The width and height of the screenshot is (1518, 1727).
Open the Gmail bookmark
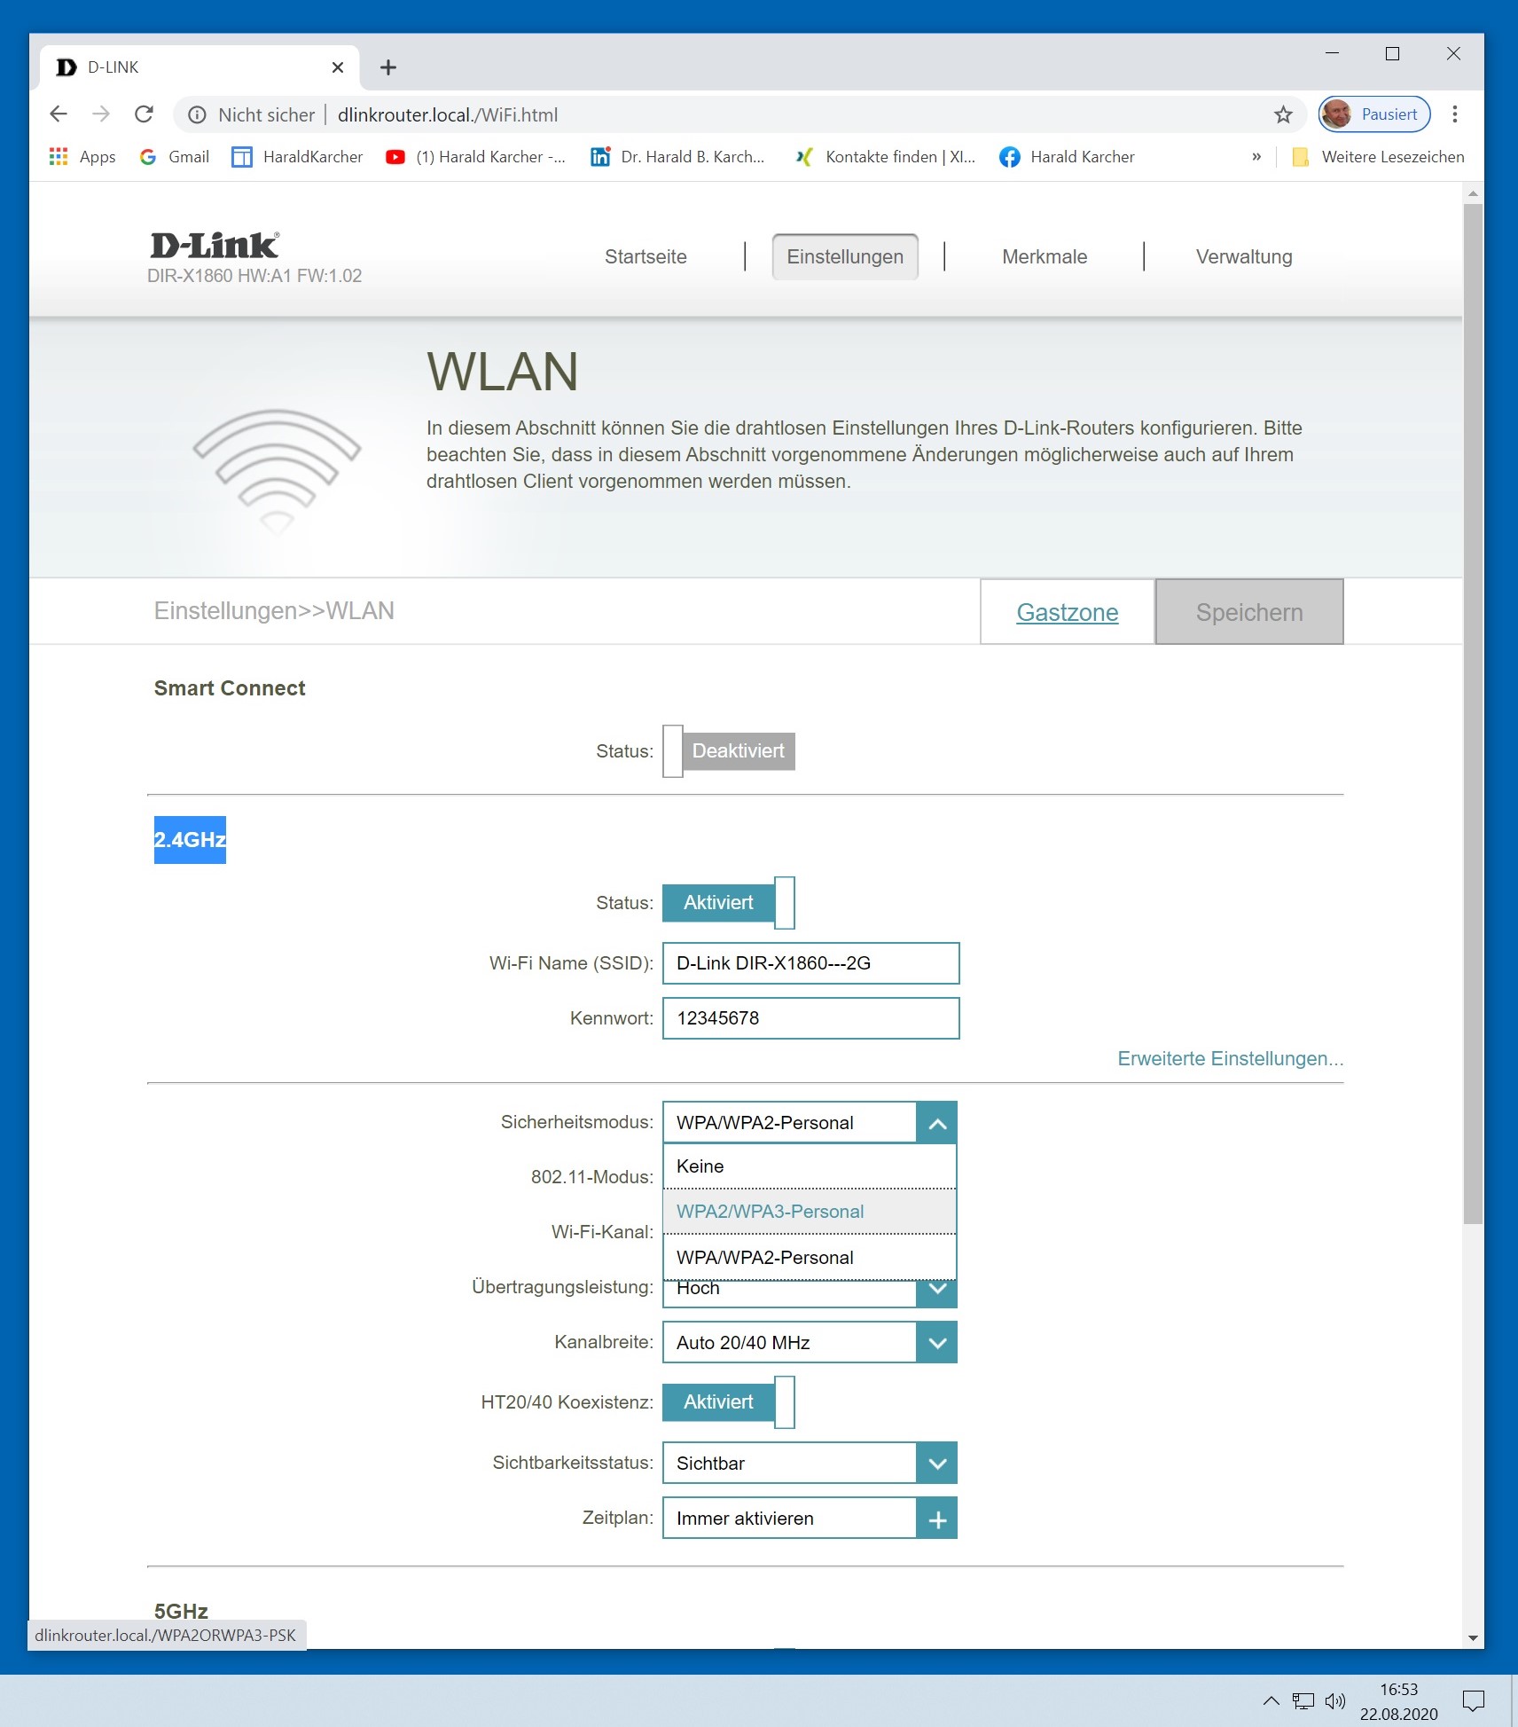click(x=175, y=157)
